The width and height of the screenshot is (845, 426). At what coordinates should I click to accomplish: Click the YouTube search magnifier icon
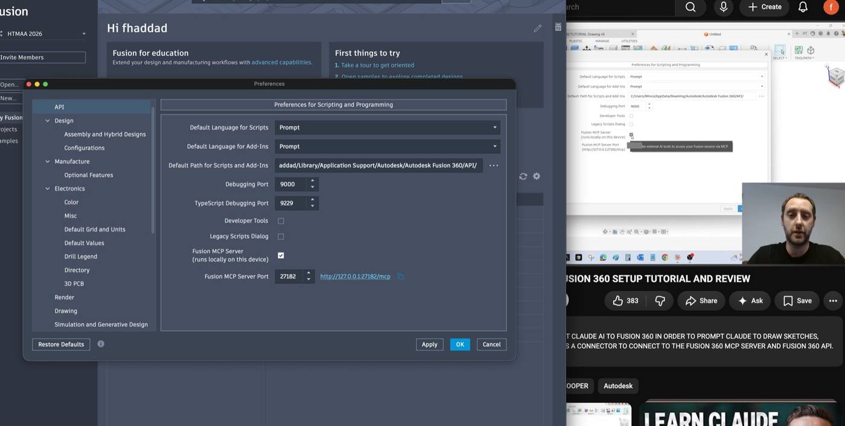point(690,7)
